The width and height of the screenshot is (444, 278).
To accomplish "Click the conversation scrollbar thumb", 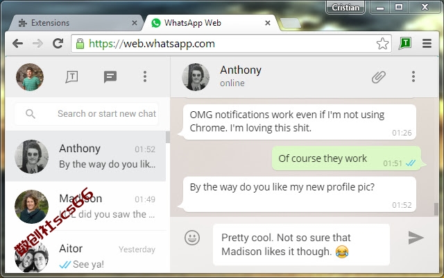I will 436,209.
